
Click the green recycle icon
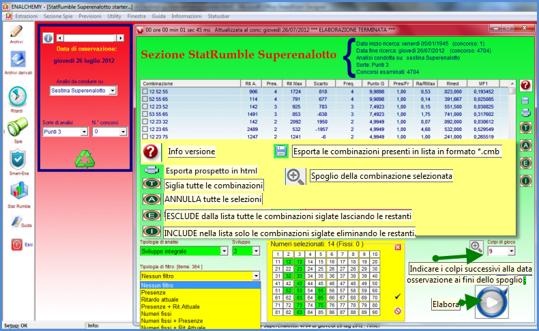point(85,159)
